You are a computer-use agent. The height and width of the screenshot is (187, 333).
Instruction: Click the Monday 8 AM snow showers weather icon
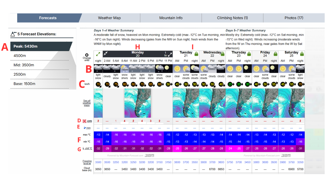pos(125,69)
